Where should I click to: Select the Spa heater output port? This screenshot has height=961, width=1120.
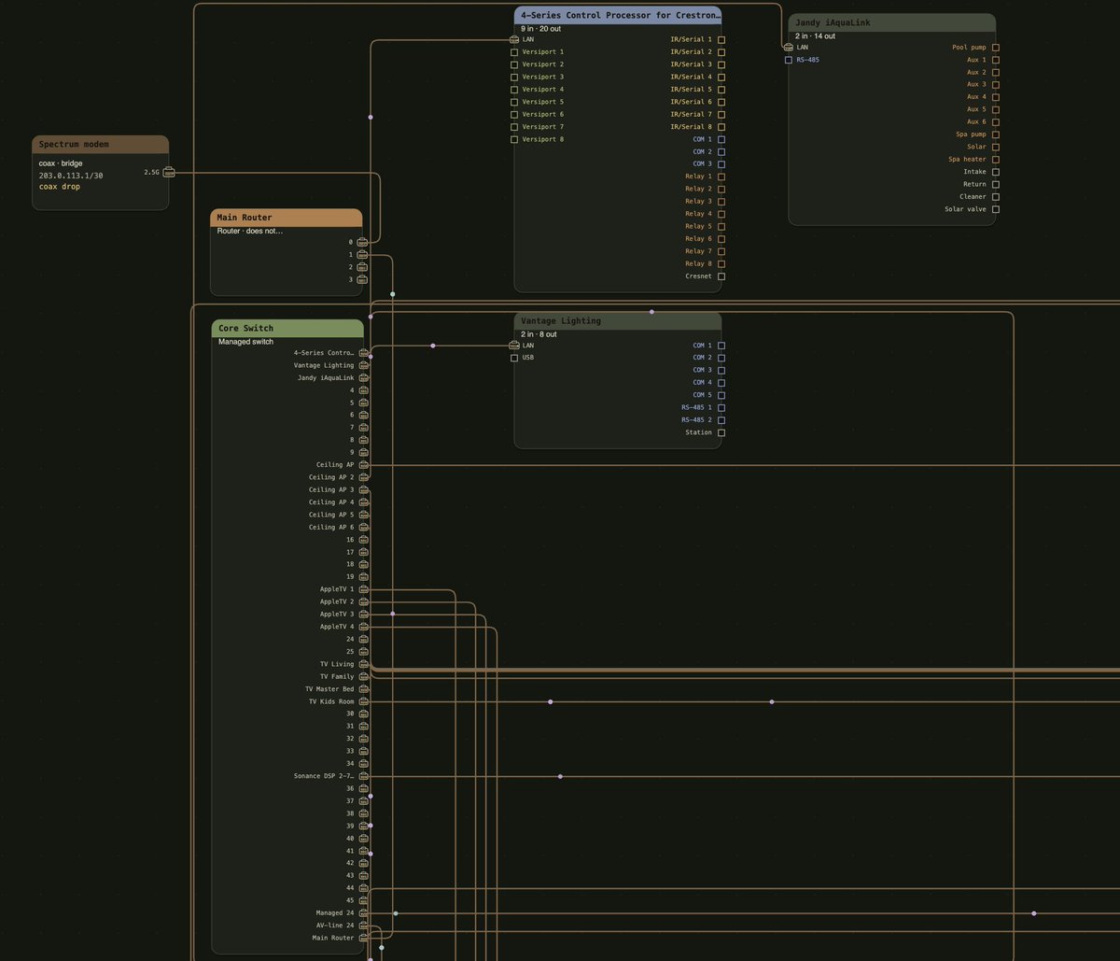click(996, 160)
